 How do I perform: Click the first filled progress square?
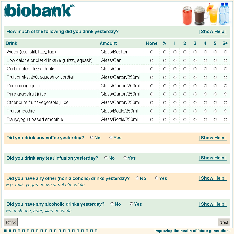click(x=5, y=231)
